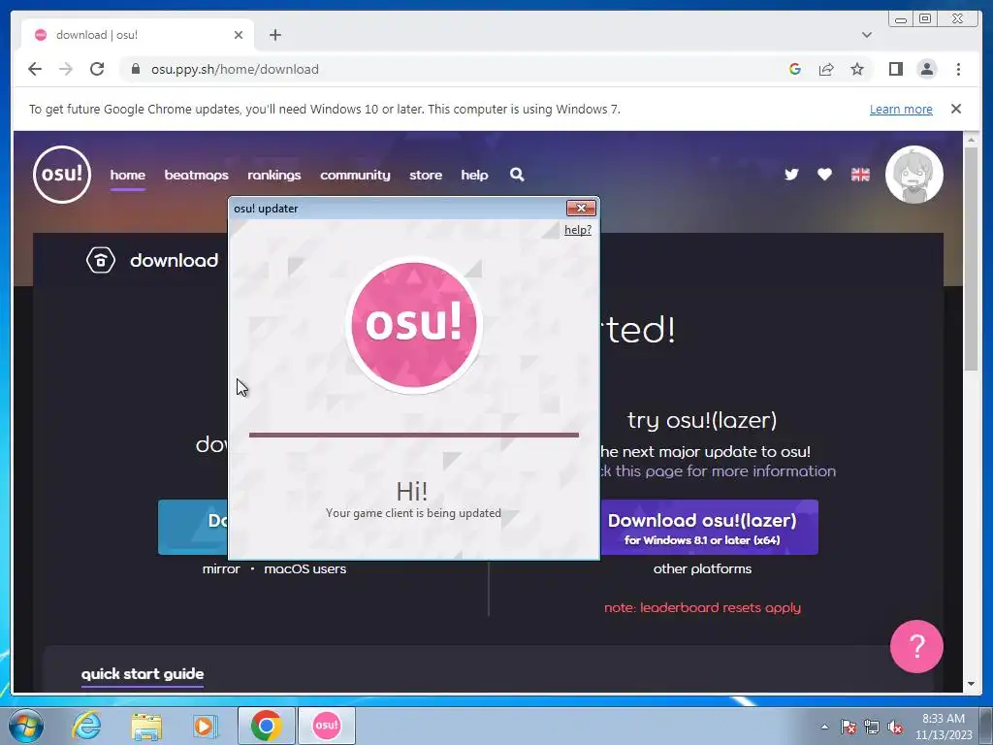Click the pink question mark help bubble

pos(916,646)
